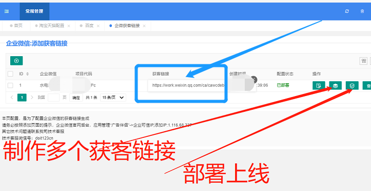This screenshot has width=371, height=191.
Task: Close the 淘宝天猫配置 tab
Action: (x=69, y=26)
